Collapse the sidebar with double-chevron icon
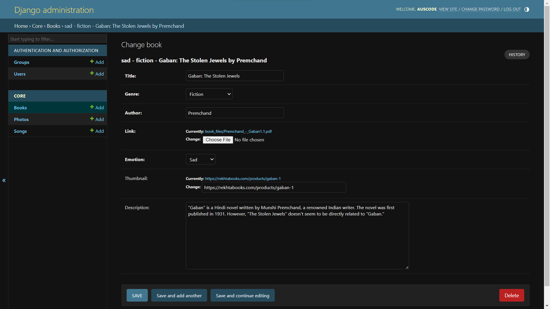This screenshot has width=550, height=309. [x=4, y=180]
